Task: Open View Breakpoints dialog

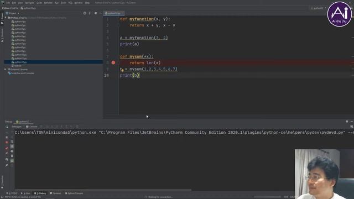Action: (7, 148)
